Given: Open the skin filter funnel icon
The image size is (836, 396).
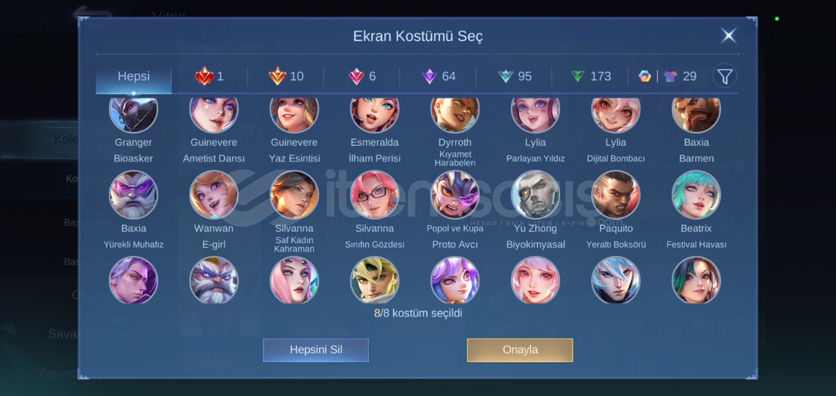Looking at the screenshot, I should coord(725,76).
